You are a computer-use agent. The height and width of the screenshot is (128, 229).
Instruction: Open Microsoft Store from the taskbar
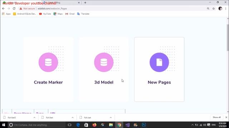click(86, 125)
